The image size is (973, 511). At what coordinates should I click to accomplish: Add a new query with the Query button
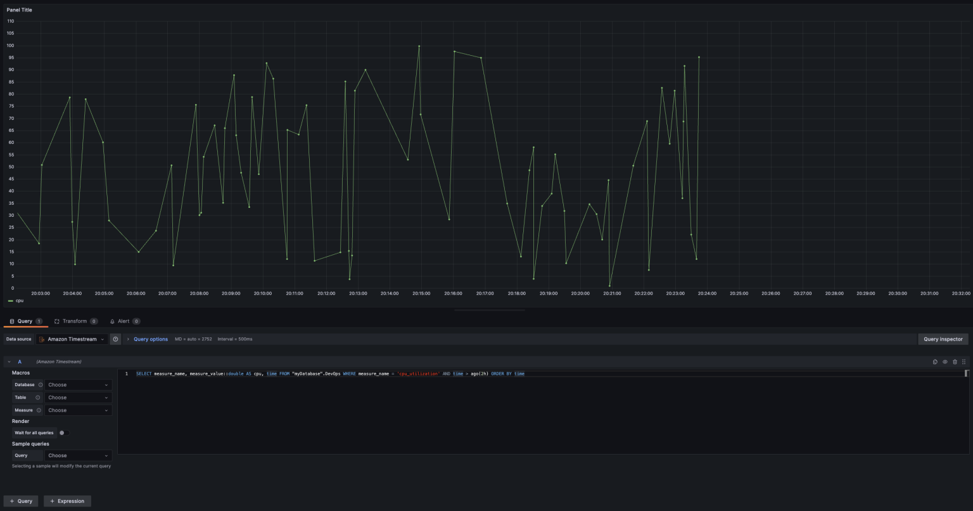click(x=21, y=501)
